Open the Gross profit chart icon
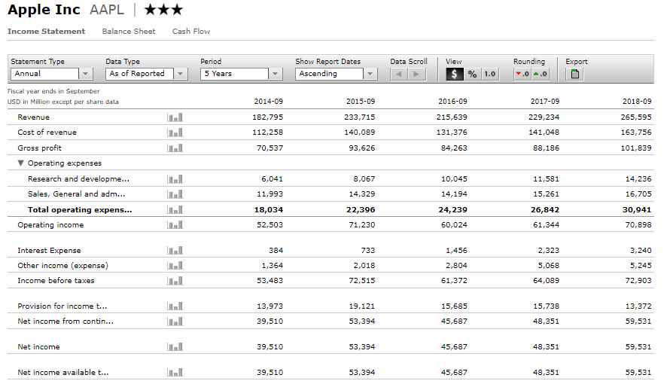The width and height of the screenshot is (664, 381). point(175,148)
